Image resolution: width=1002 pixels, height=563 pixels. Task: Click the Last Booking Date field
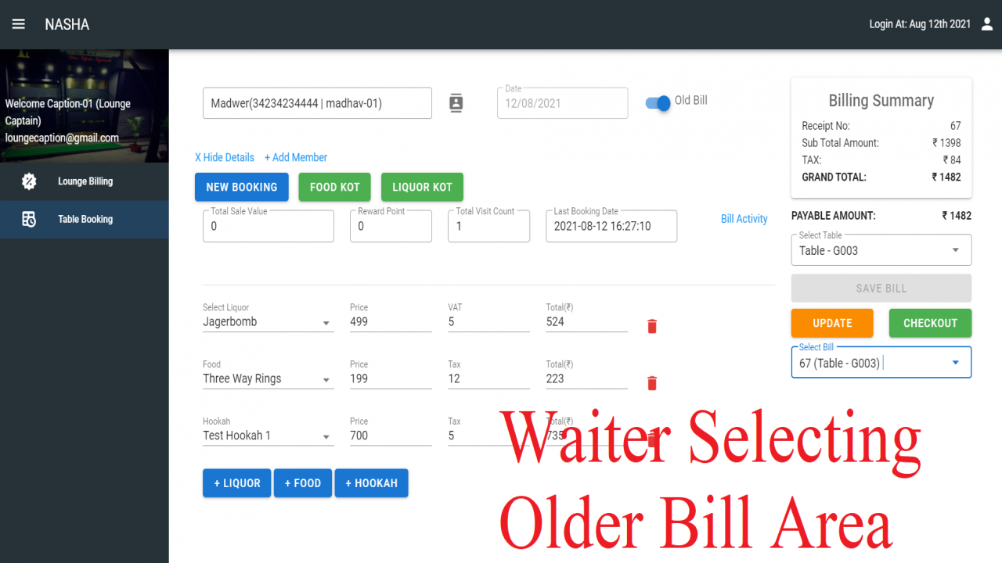tap(611, 226)
